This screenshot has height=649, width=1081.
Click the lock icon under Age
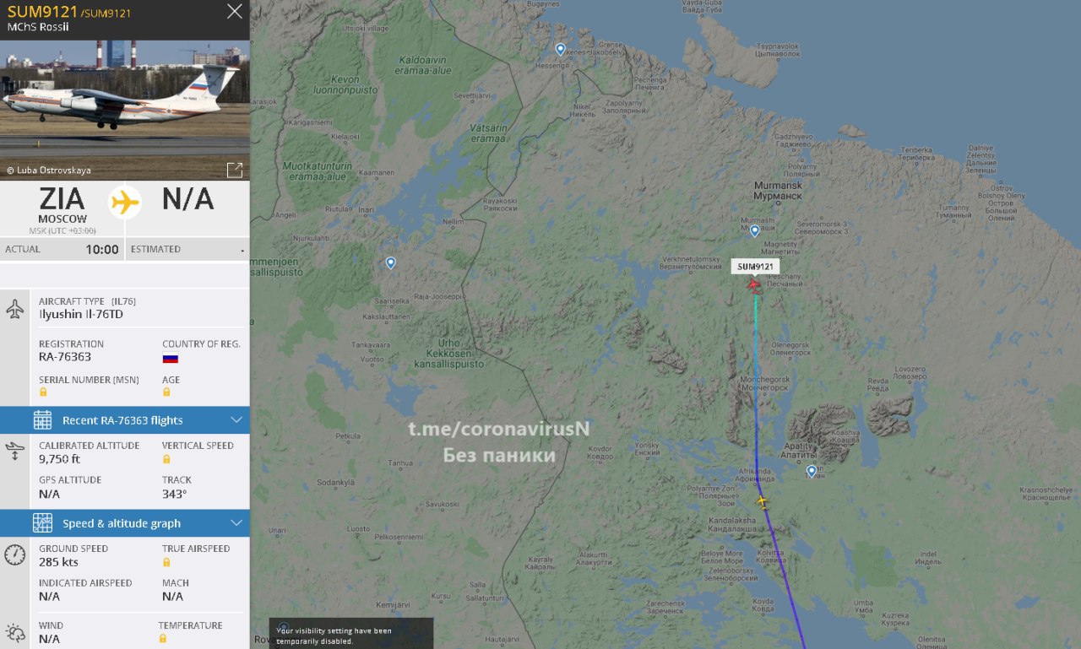coord(166,392)
